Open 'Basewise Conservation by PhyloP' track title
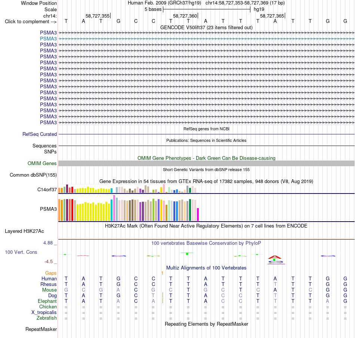 pyautogui.click(x=206, y=243)
